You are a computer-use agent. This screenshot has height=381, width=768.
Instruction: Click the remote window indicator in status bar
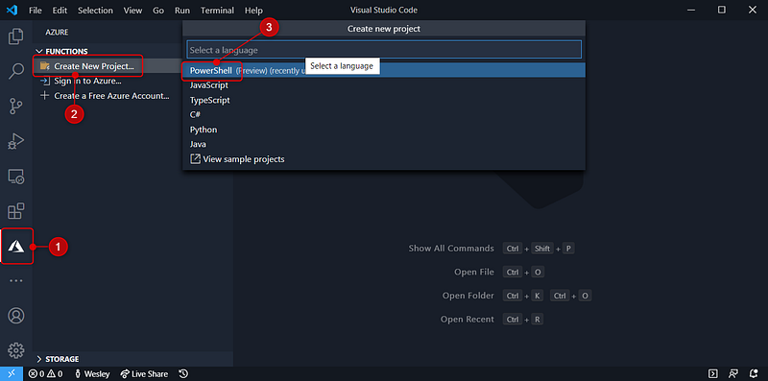pos(12,373)
